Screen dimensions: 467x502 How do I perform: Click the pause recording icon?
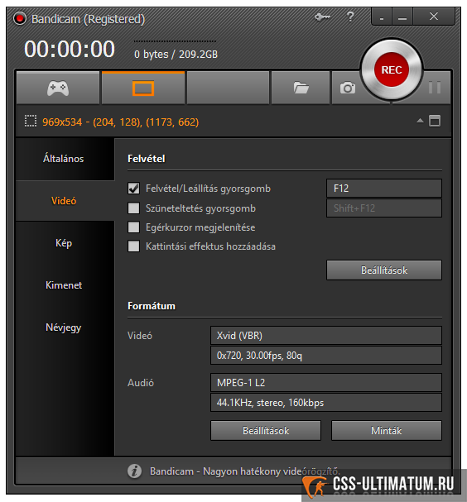[435, 88]
